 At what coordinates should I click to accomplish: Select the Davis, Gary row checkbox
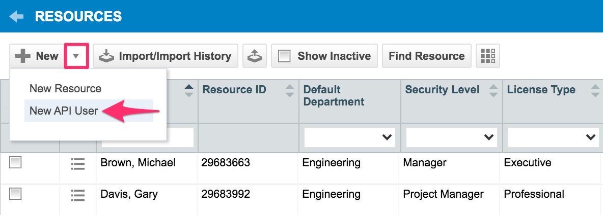[16, 194]
